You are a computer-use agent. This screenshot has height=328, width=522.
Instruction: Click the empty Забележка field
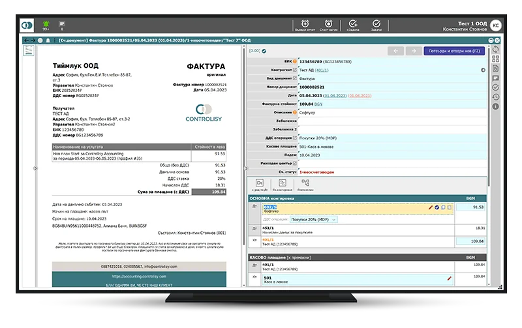coord(392,121)
